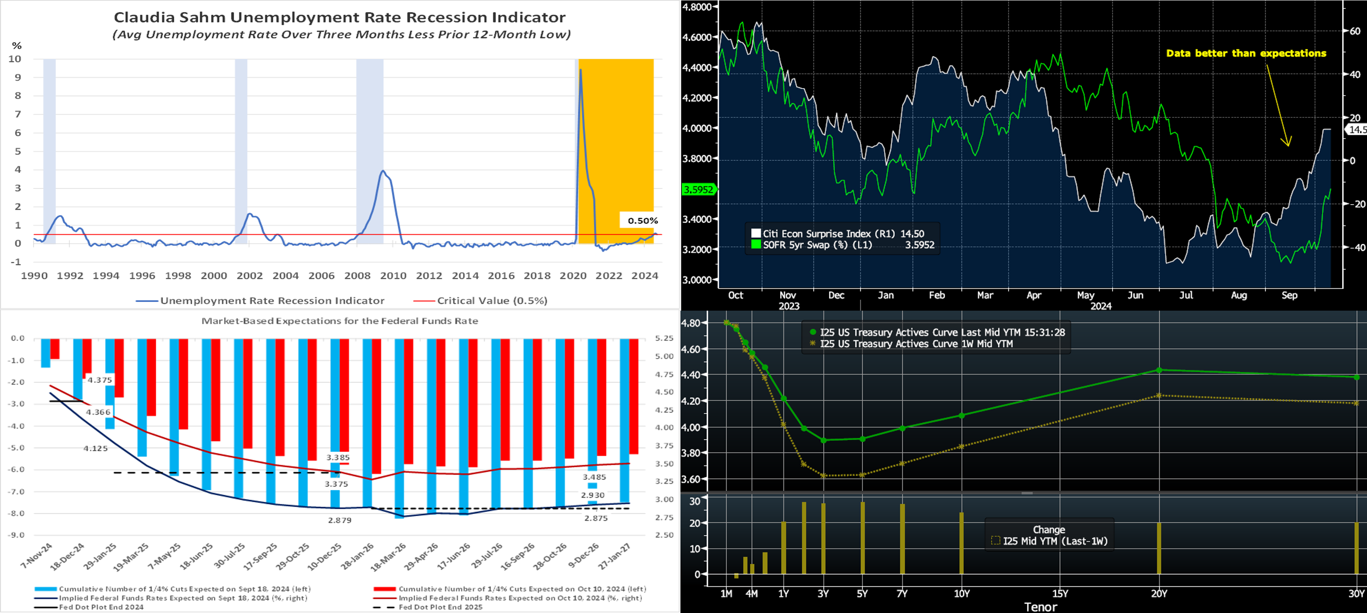Click the 'Tenor' axis title
This screenshot has width=1367, height=613.
point(1040,606)
